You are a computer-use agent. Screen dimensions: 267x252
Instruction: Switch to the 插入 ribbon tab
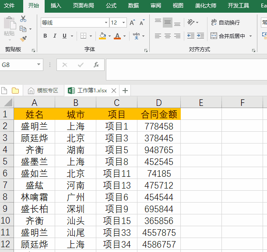56,6
